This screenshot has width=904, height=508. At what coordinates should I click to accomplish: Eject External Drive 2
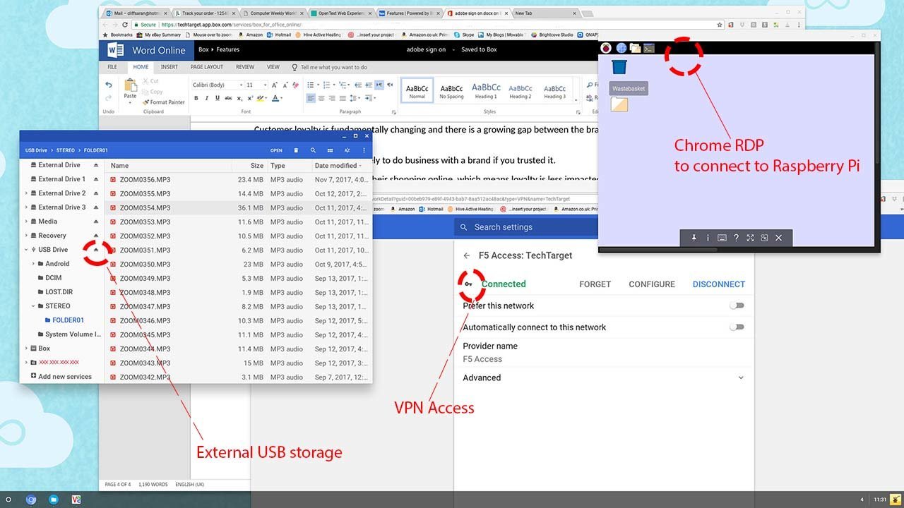pyautogui.click(x=96, y=193)
